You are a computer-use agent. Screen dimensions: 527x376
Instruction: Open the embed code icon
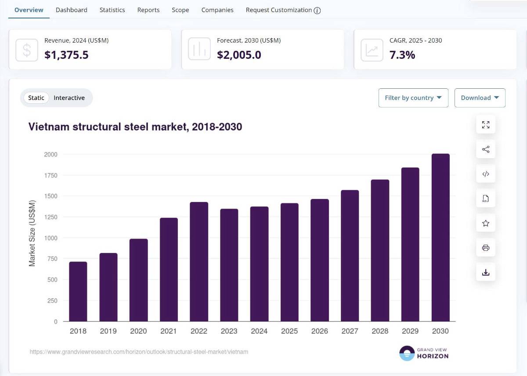[486, 174]
